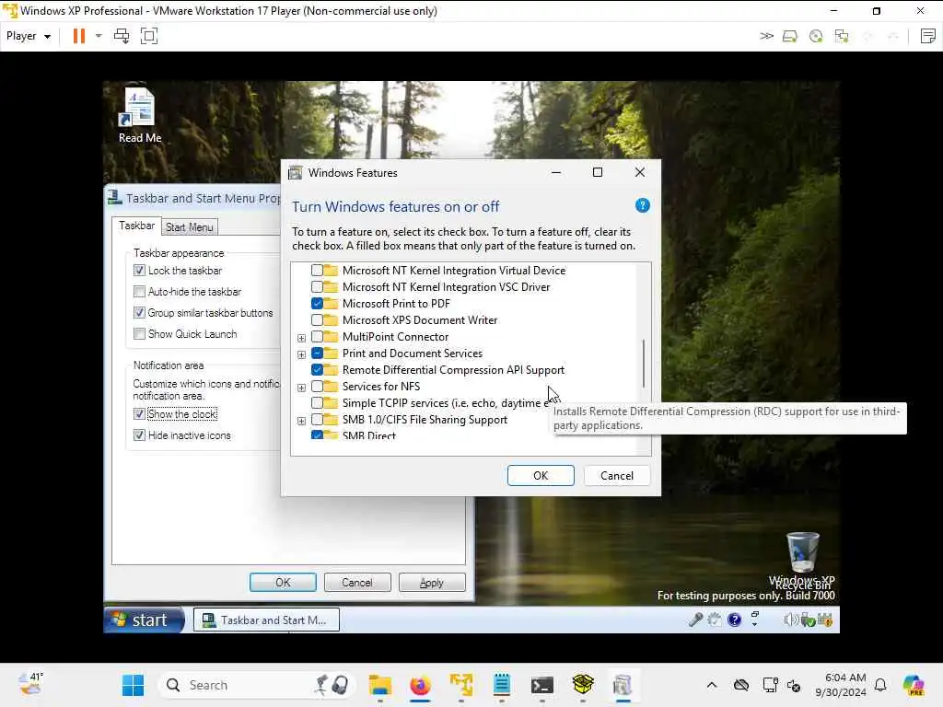
Task: Click Cancel in Windows Features dialog
Action: point(616,476)
